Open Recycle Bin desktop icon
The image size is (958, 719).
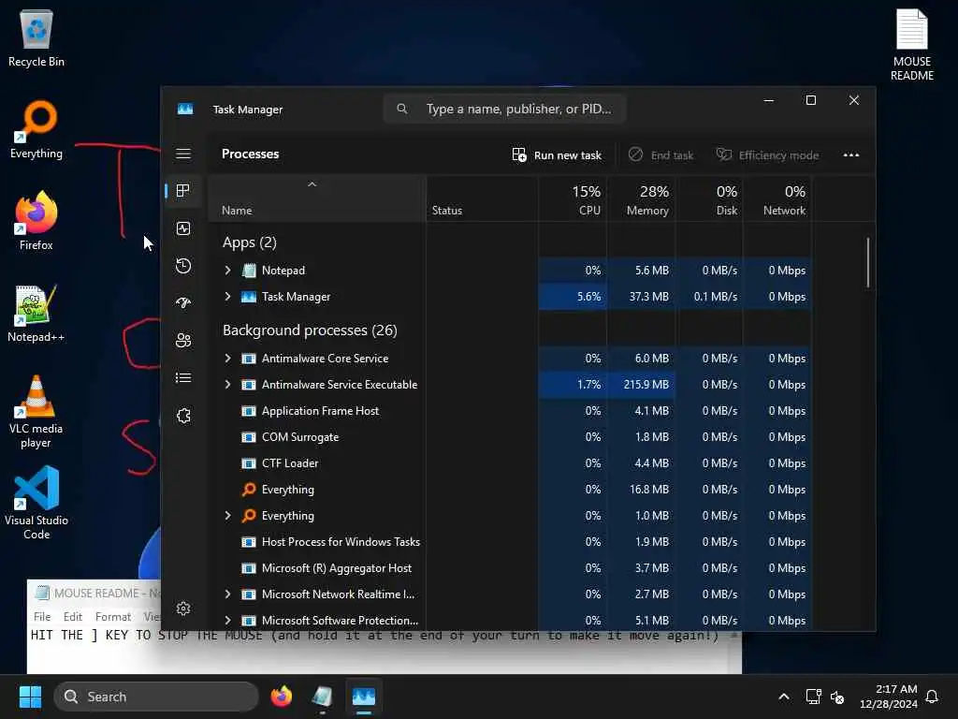click(x=36, y=39)
